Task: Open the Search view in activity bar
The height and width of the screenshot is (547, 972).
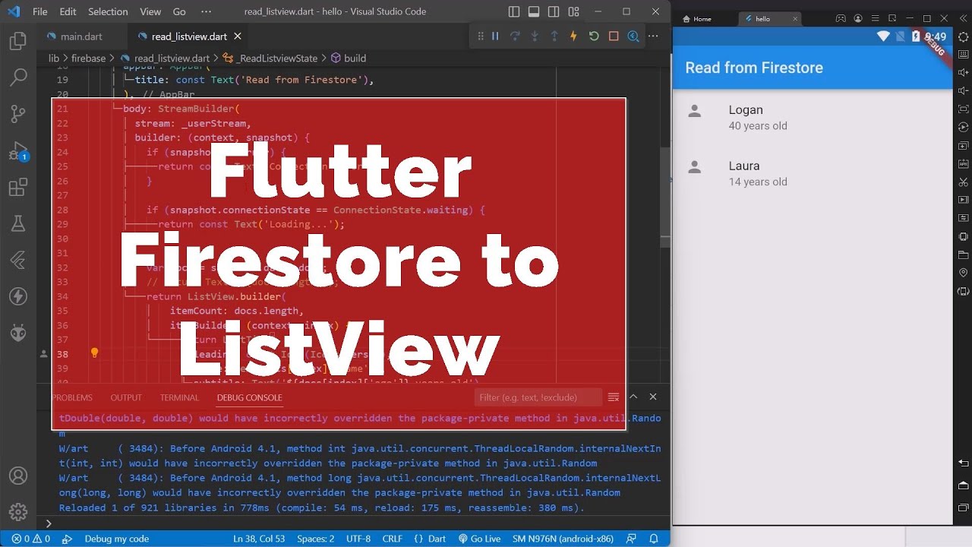Action: [x=18, y=77]
